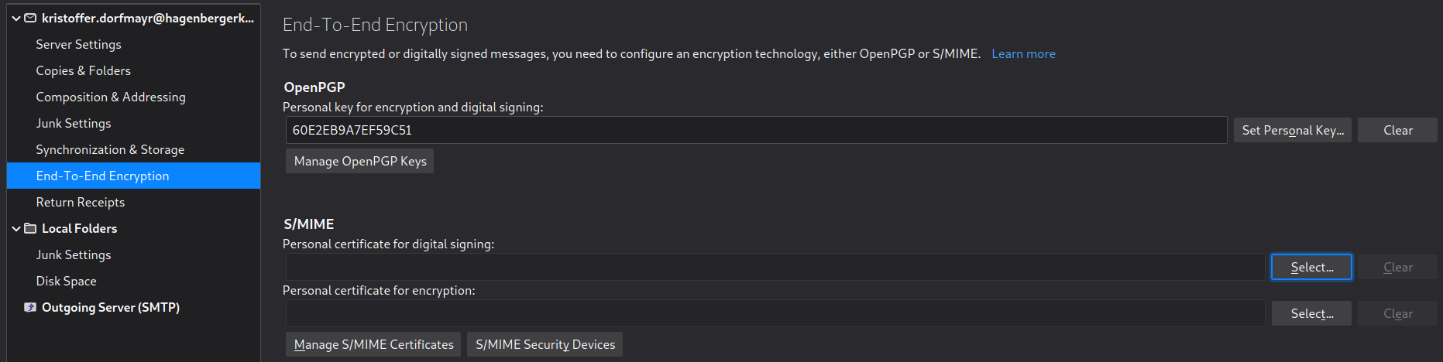Click the Outgoing Server SMTP icon
This screenshot has height=362, width=1443.
30,307
